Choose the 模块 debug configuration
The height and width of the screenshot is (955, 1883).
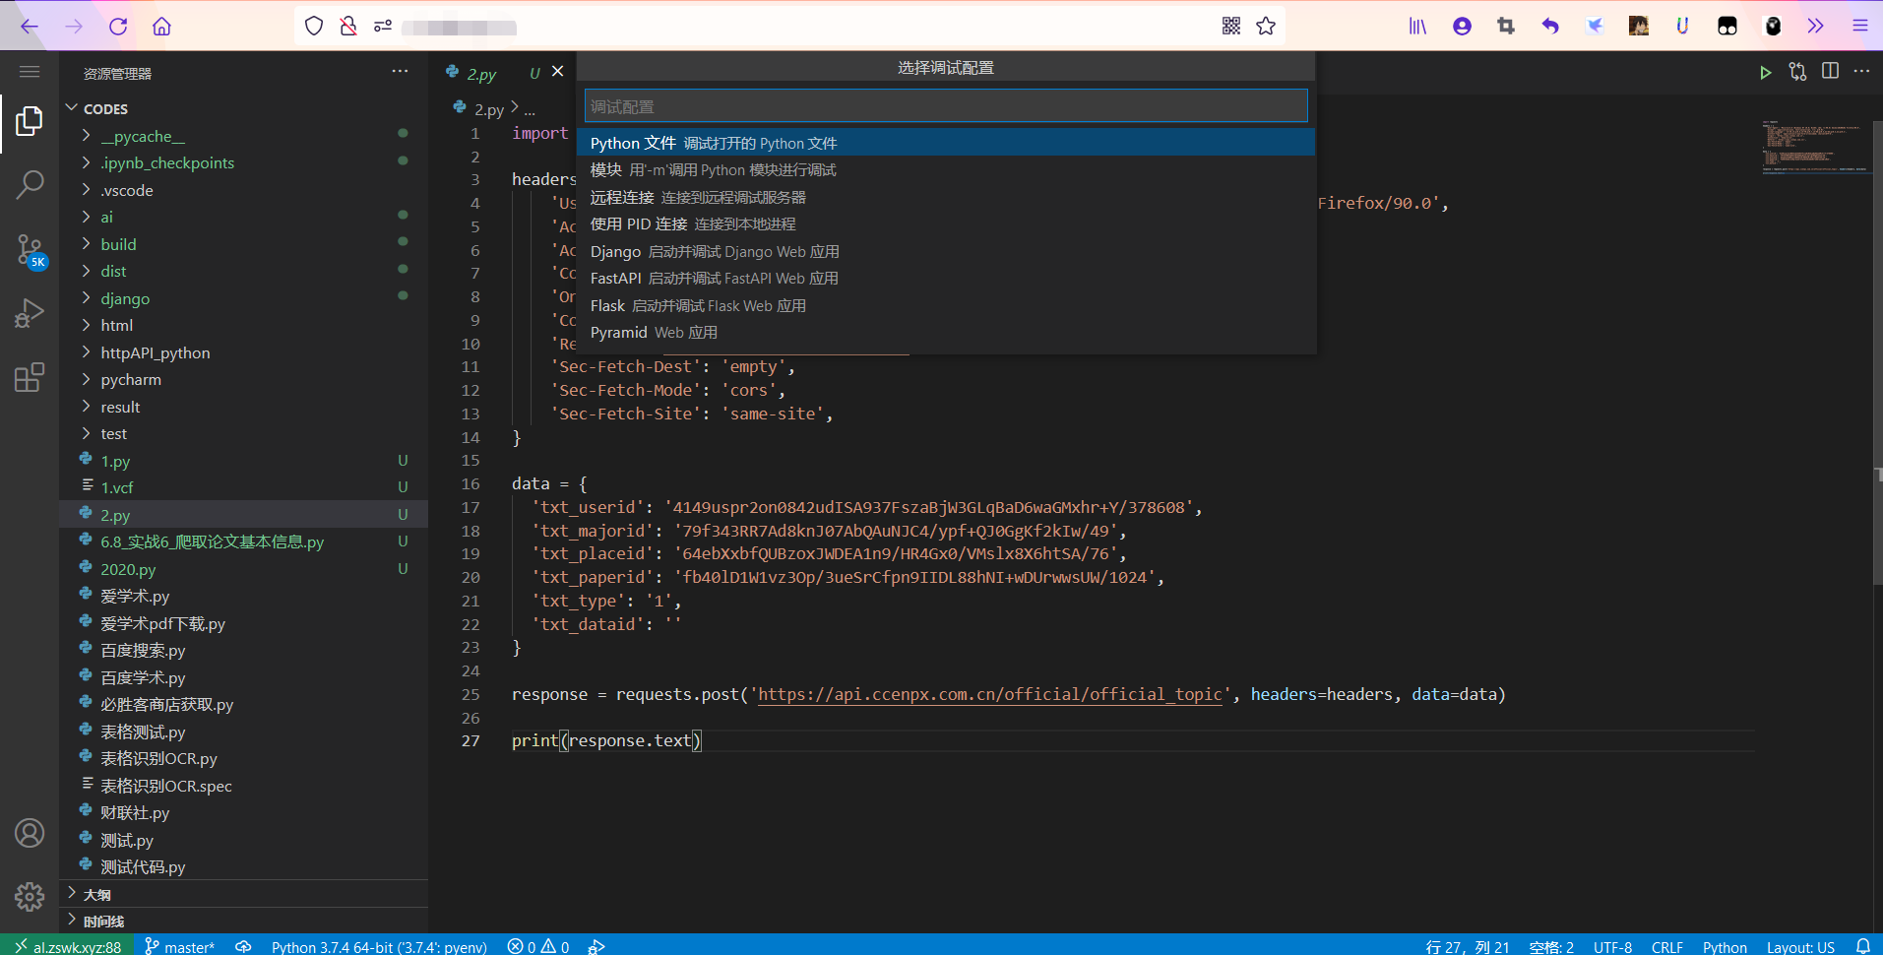tap(946, 169)
